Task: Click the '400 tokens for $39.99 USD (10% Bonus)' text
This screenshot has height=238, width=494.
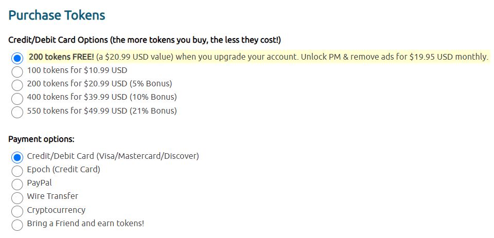Action: 101,97
